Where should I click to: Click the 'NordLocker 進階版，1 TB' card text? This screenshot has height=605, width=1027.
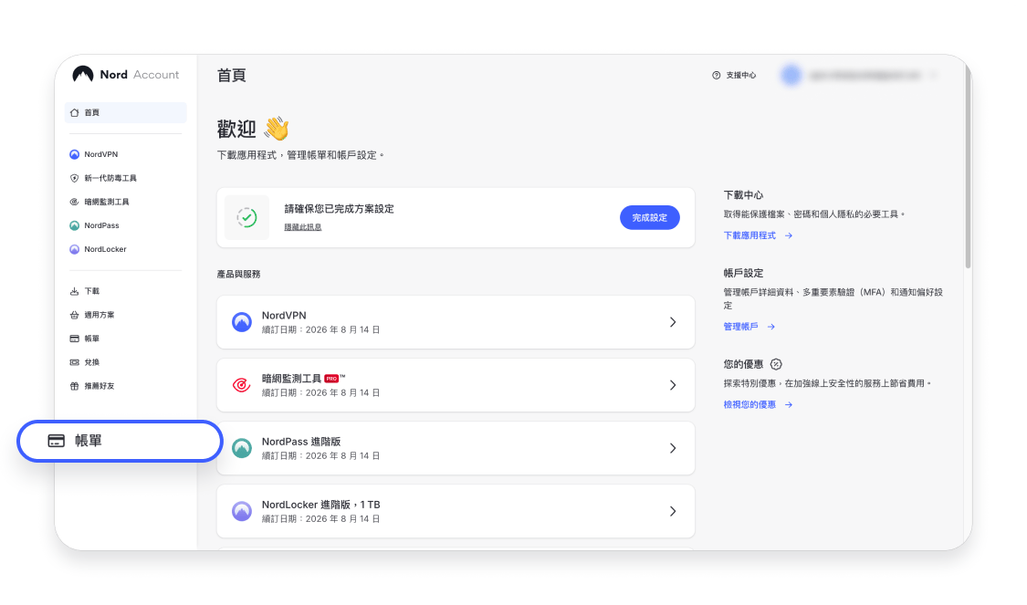tap(321, 505)
